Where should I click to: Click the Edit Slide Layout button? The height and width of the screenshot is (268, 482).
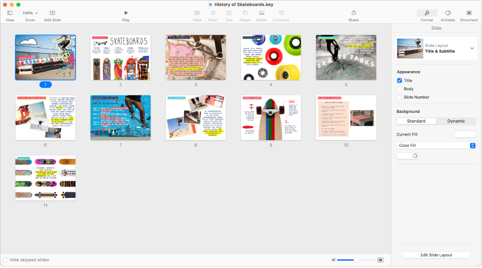(436, 255)
